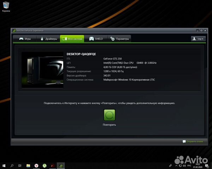Click the SHIELD controller icon

click(x=92, y=39)
